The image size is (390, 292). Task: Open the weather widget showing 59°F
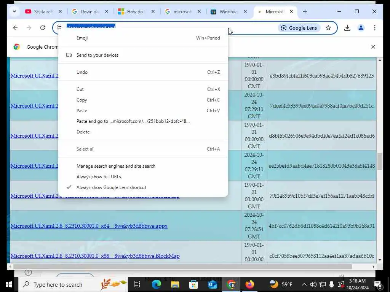point(281,284)
